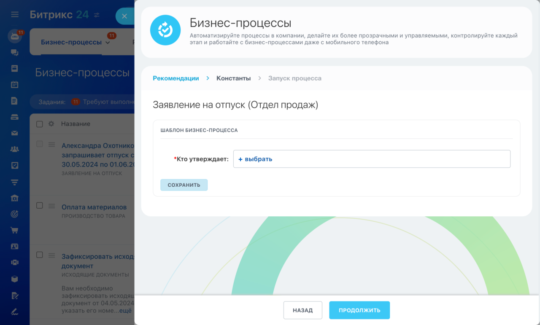Close the slider with the X button
The width and height of the screenshot is (540, 325).
[124, 16]
